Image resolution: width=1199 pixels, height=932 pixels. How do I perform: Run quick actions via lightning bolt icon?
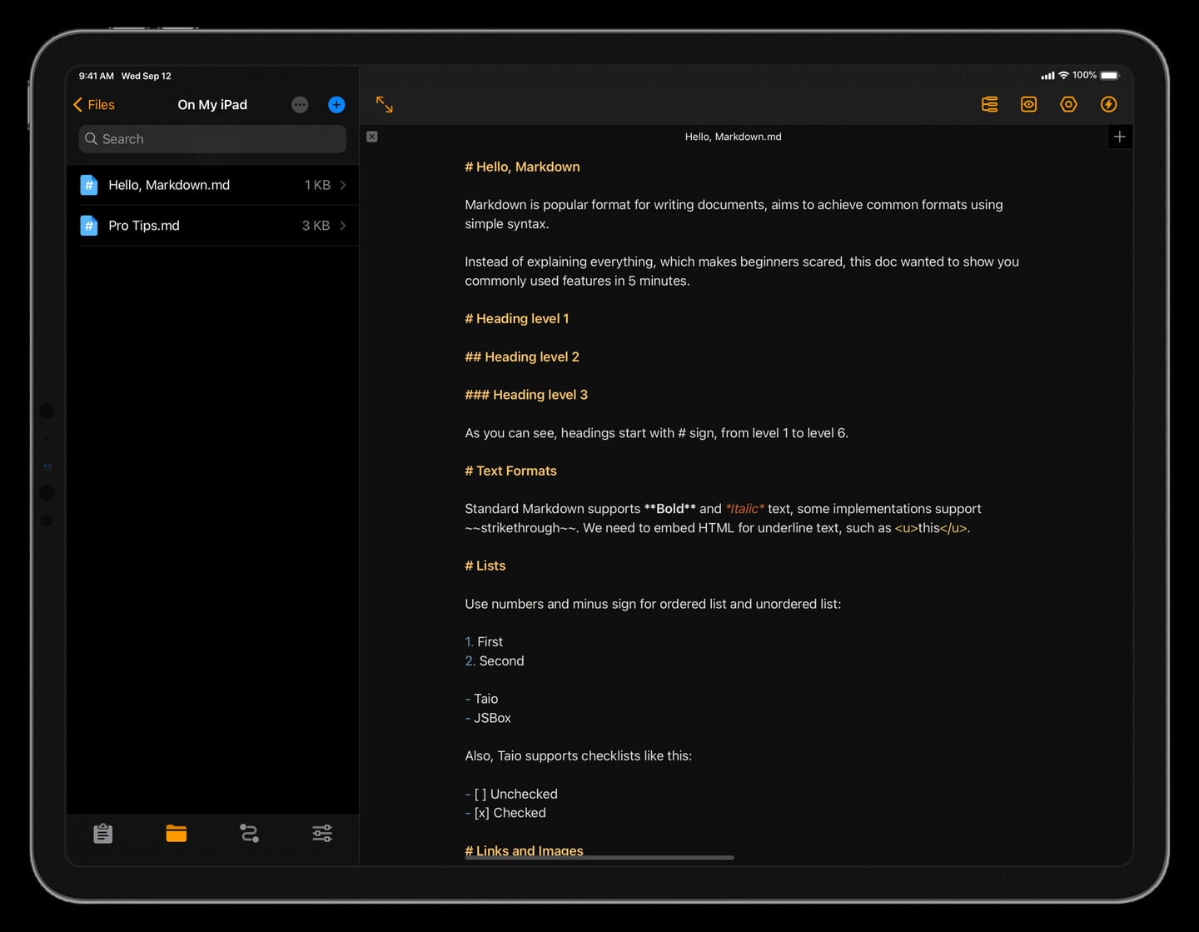[x=1108, y=104]
